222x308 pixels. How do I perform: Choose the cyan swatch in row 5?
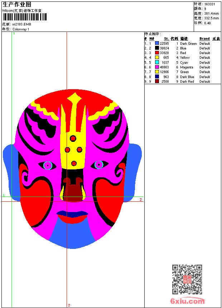pos(157,62)
